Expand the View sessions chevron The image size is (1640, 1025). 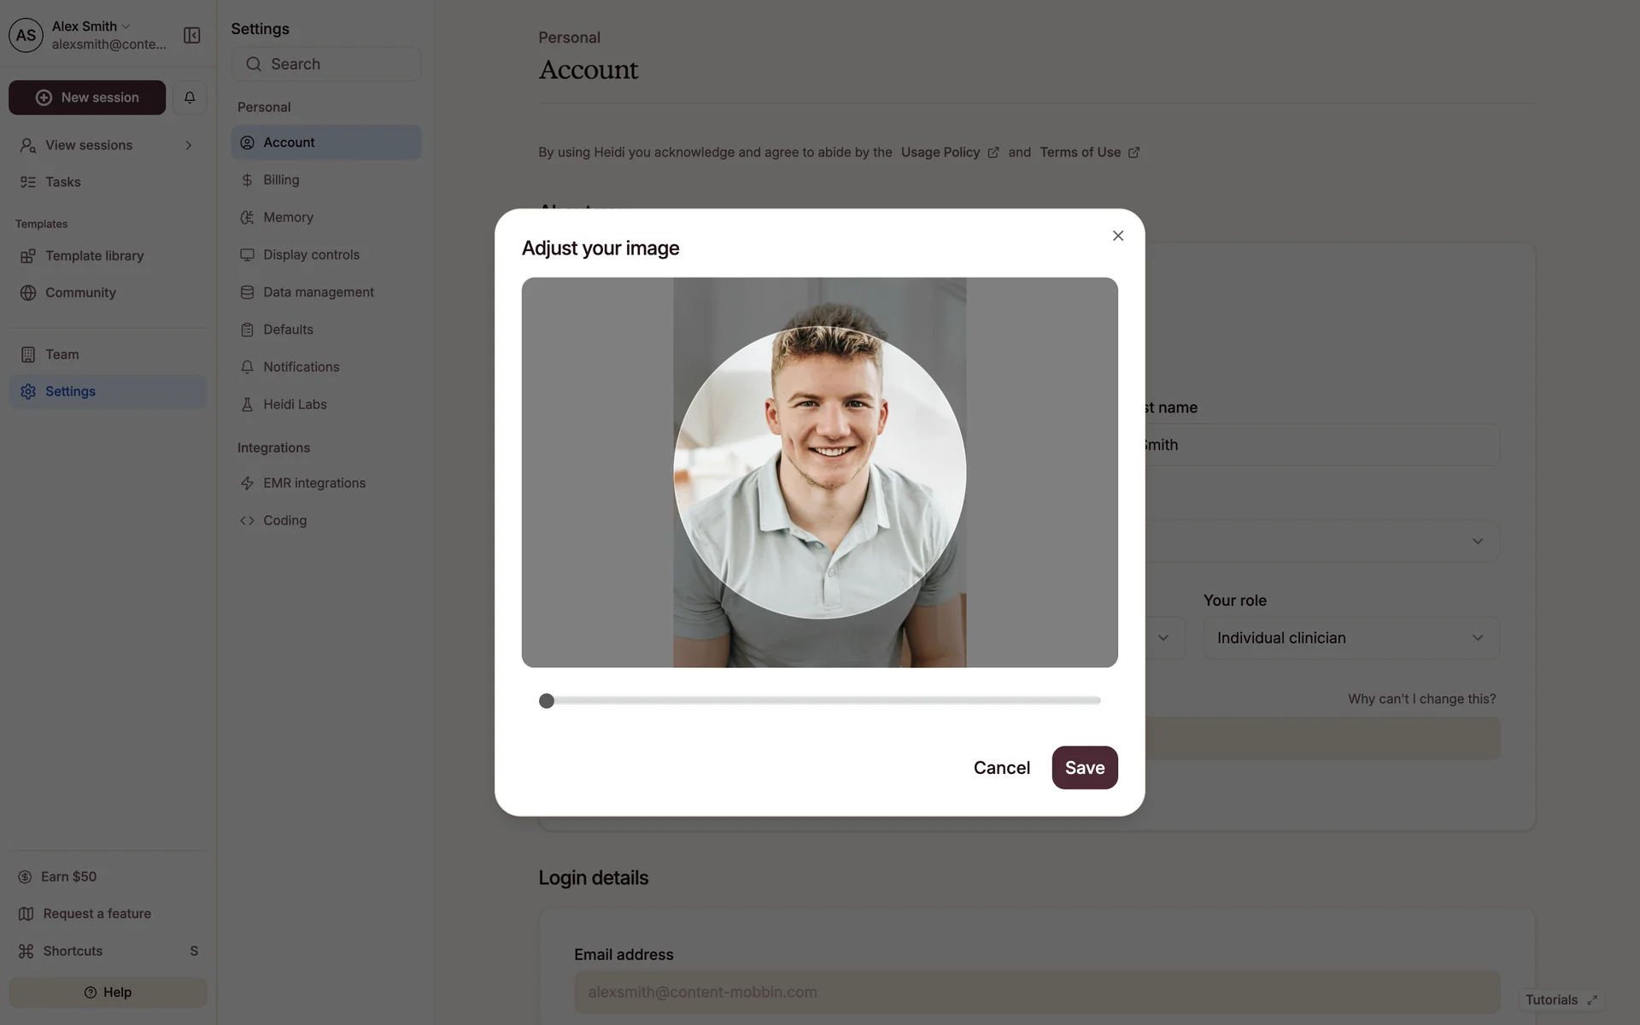pyautogui.click(x=189, y=145)
